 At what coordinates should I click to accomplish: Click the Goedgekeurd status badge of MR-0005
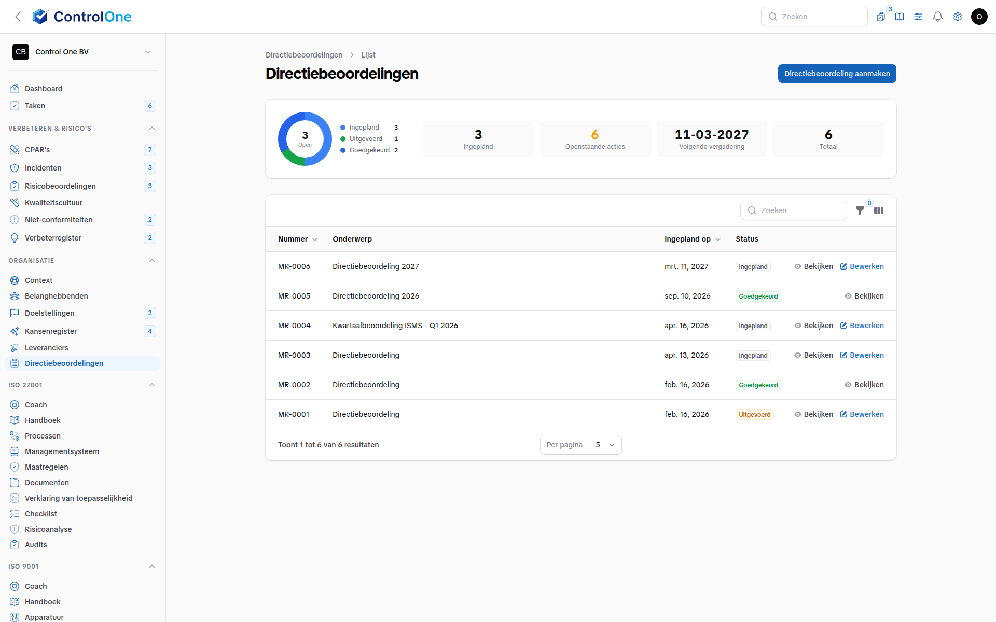(758, 296)
